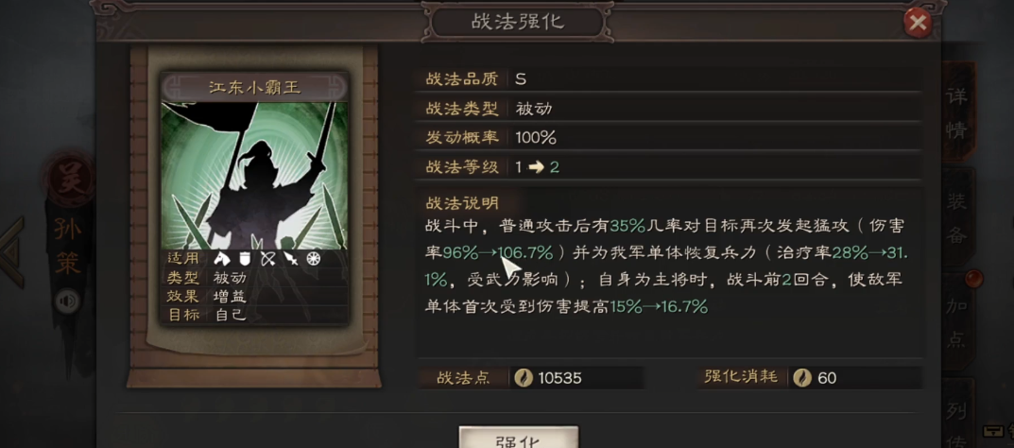Click the red notification dot on 加点
1014x448 pixels.
point(973,279)
